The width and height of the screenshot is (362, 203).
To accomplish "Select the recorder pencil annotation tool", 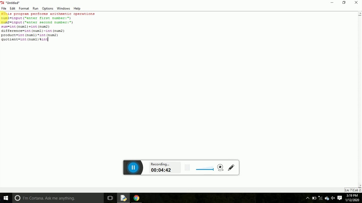I will click(231, 168).
